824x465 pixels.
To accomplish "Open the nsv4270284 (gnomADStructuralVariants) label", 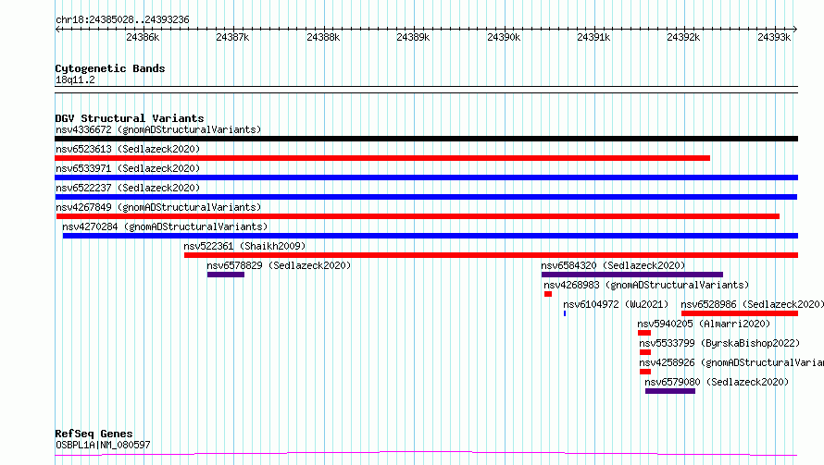I will click(165, 226).
